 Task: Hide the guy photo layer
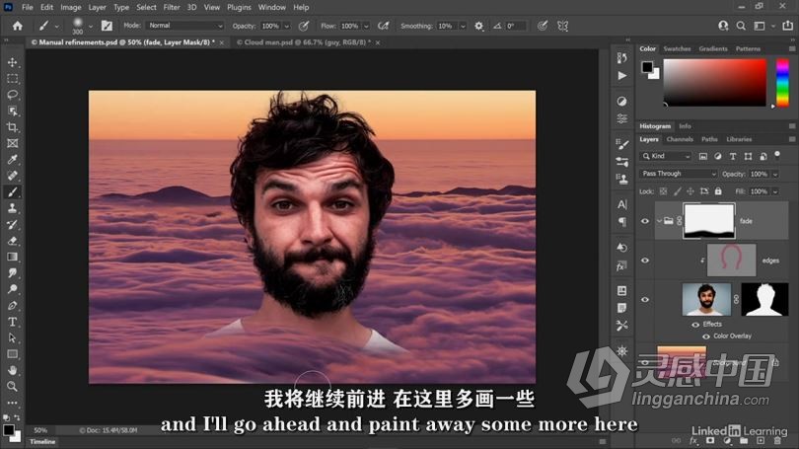pos(645,300)
